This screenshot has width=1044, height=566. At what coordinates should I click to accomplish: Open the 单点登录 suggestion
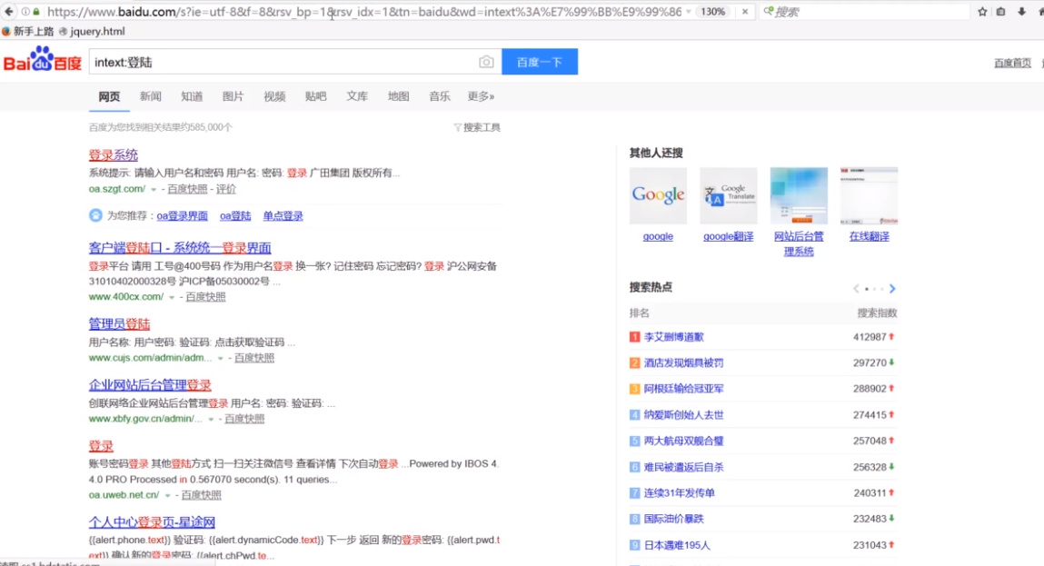click(283, 215)
